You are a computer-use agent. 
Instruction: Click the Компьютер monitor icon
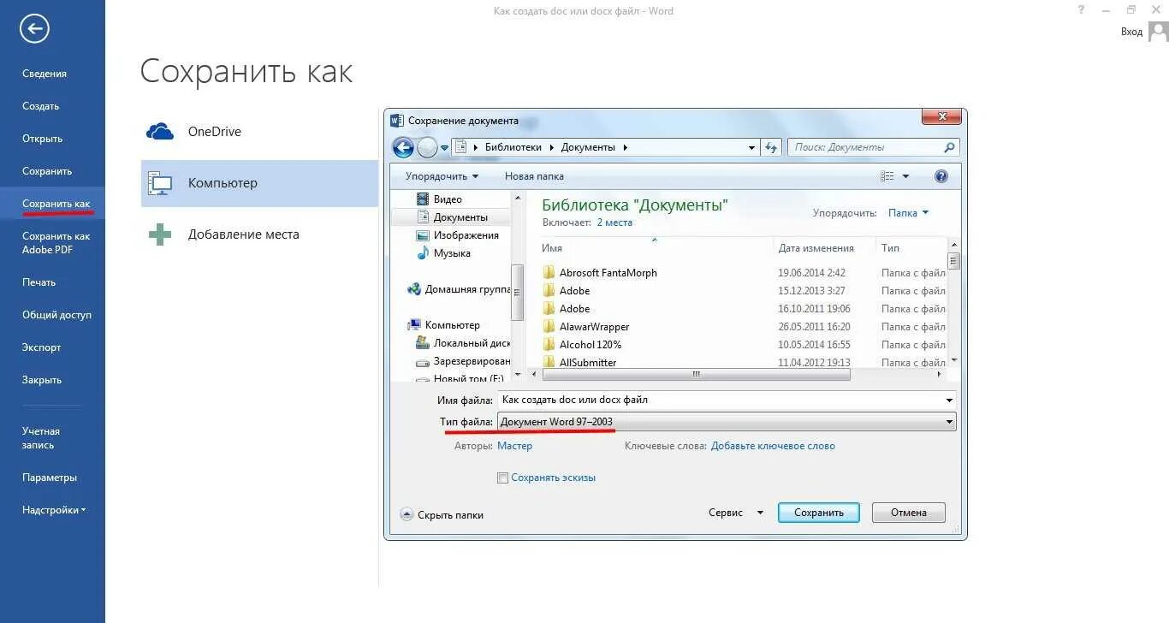(x=160, y=183)
